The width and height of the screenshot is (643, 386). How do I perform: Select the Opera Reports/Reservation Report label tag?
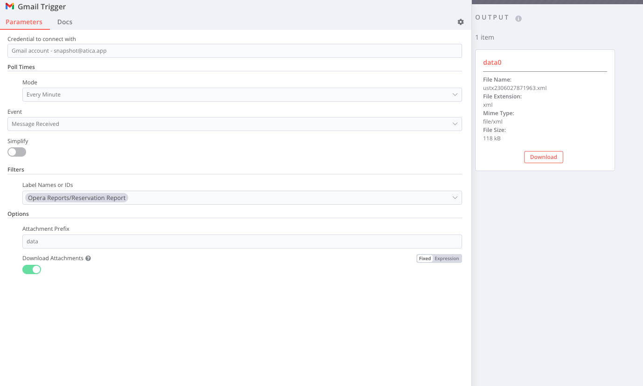click(x=77, y=198)
